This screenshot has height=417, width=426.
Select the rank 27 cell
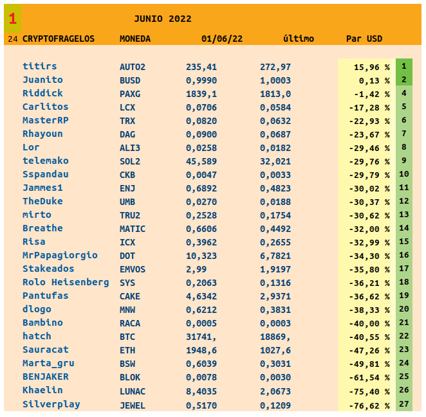point(404,404)
